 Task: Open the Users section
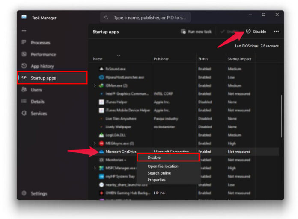36,90
